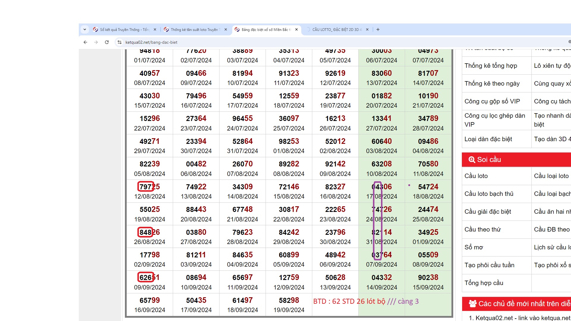Close the Thống kê tần suất loto tab
Image resolution: width=571 pixels, height=321 pixels.
226,29
